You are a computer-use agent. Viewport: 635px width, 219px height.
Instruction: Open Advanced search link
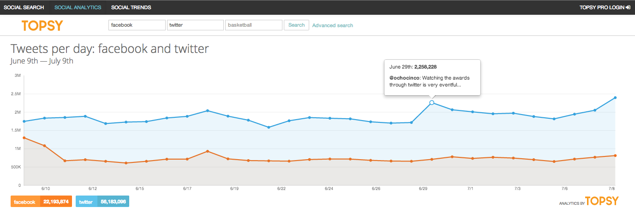(333, 25)
